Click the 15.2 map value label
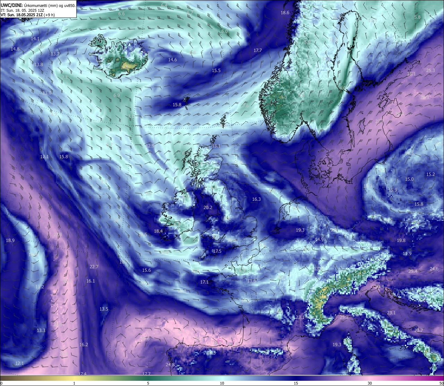 click(x=430, y=174)
